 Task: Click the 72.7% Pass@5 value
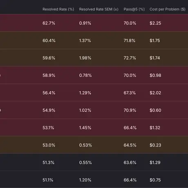tap(130, 58)
